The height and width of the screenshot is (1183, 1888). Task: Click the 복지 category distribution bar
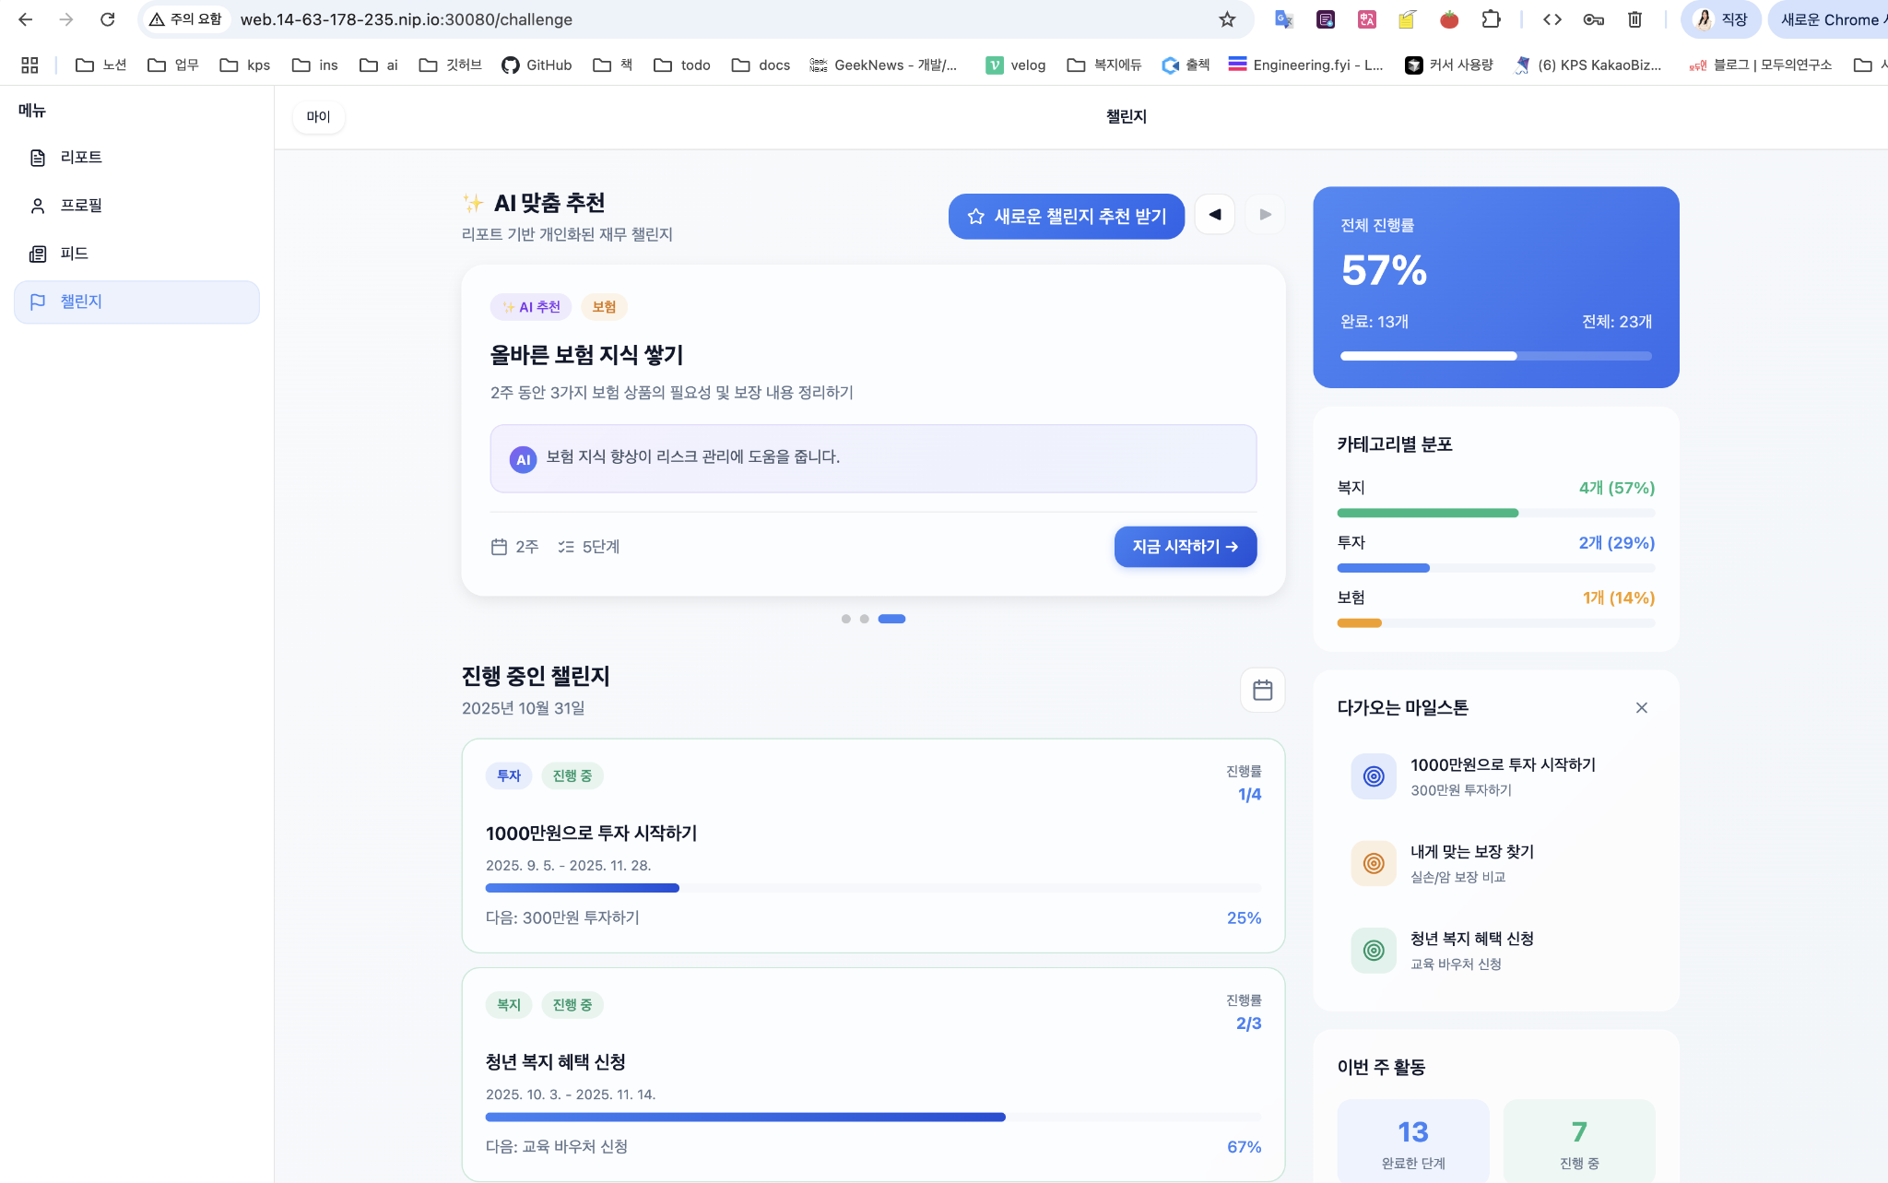point(1495,513)
